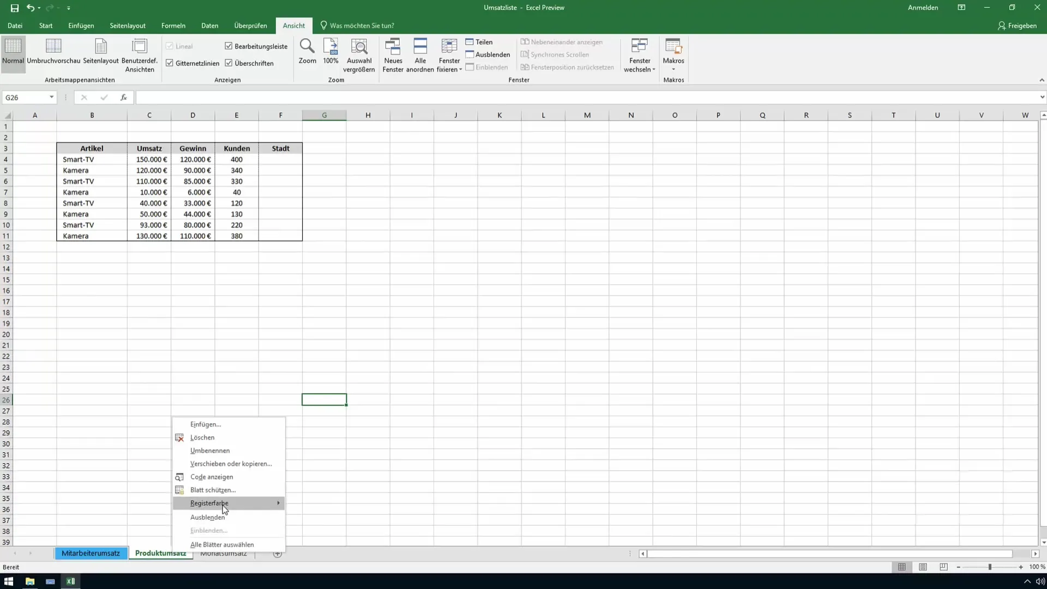Select status bar Normal view icon
Image resolution: width=1047 pixels, height=589 pixels.
tap(902, 567)
